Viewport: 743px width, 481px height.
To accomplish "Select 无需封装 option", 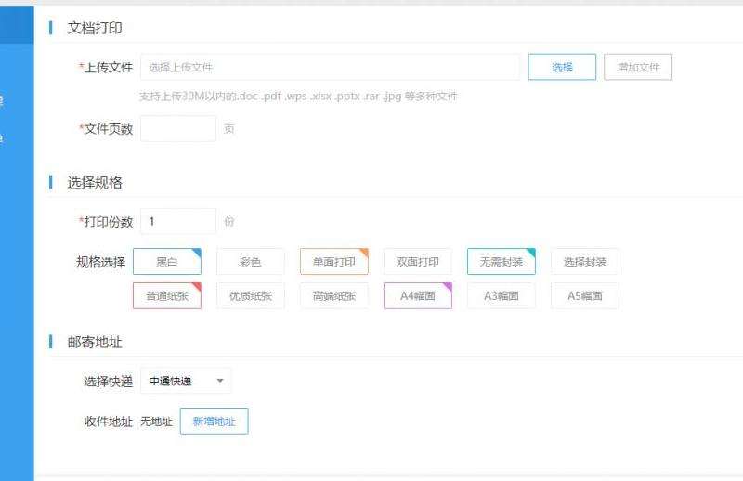I will 502,262.
